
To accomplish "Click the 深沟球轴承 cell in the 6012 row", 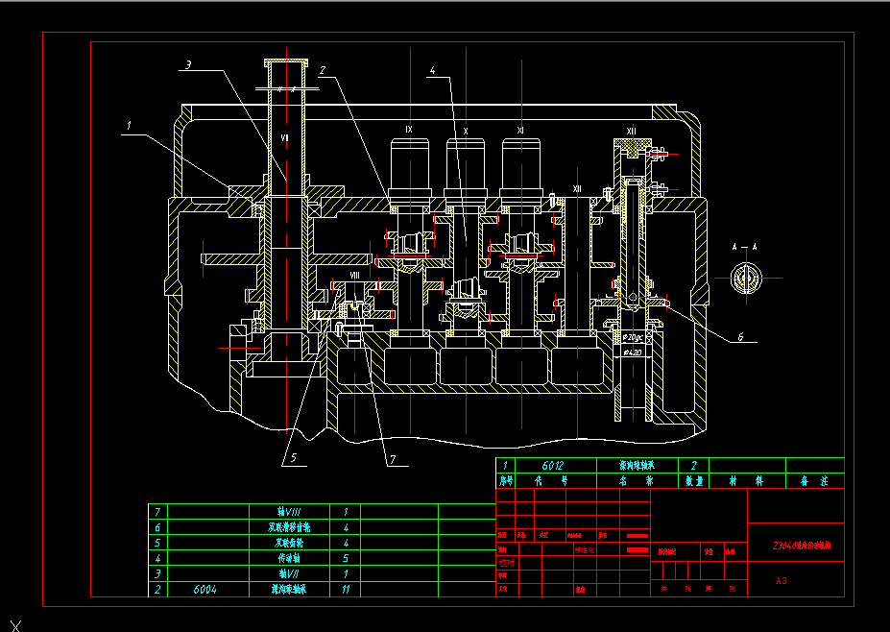I will 637,466.
